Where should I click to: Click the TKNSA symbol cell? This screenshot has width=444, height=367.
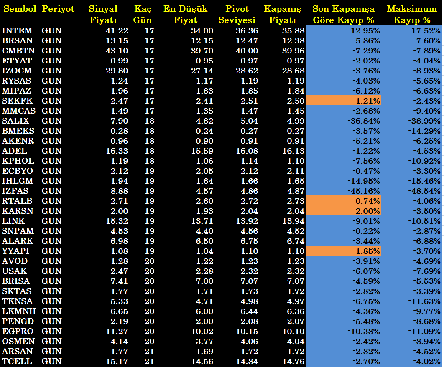(x=17, y=301)
